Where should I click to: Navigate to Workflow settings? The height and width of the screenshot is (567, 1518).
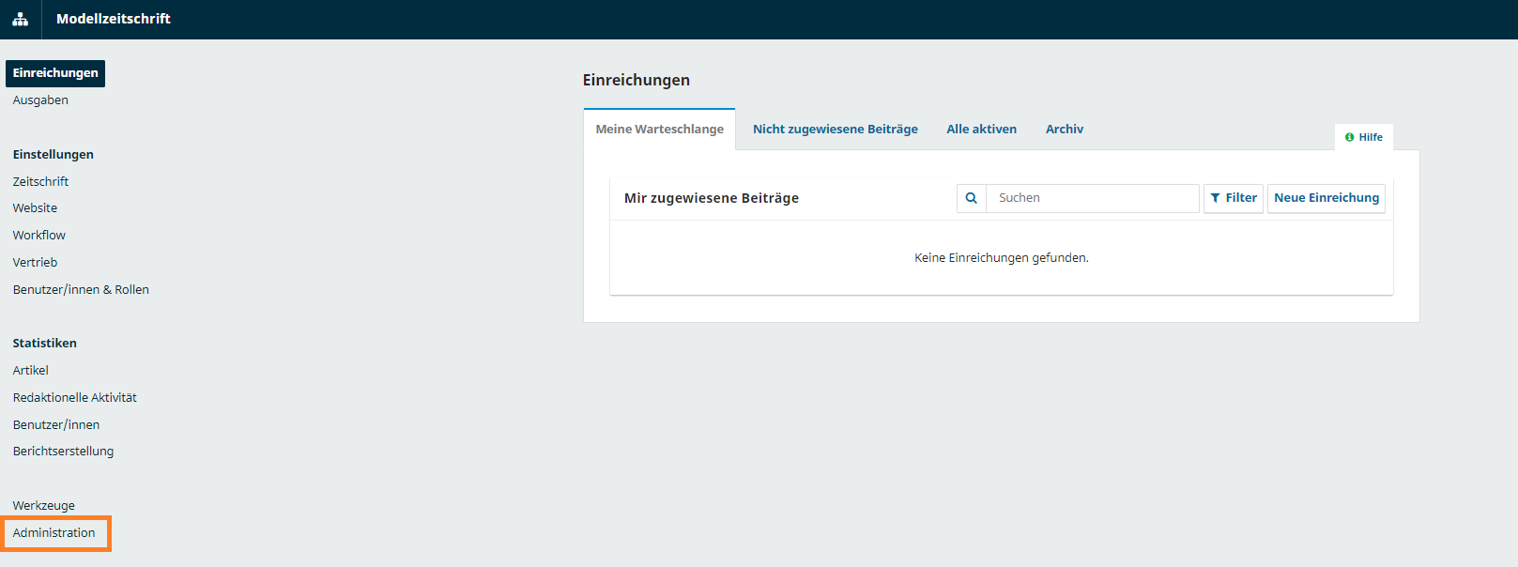click(x=39, y=236)
